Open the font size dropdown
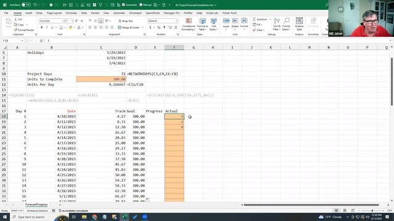Image resolution: width=394 pixels, height=221 pixels. tap(73, 21)
